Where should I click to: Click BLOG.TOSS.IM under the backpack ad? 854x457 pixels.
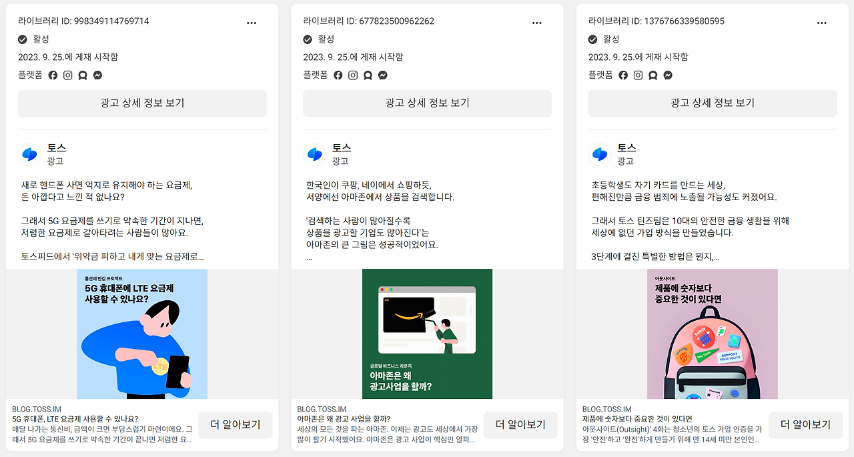[607, 409]
